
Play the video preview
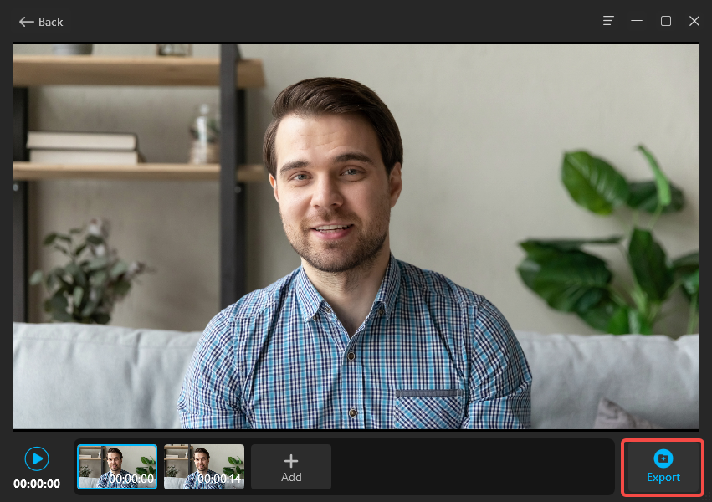click(37, 458)
